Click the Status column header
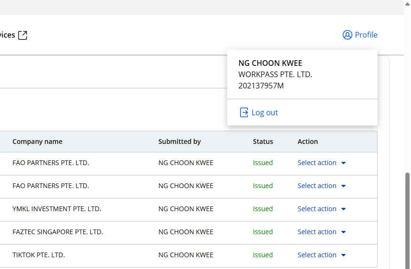The height and width of the screenshot is (269, 411). [x=263, y=142]
